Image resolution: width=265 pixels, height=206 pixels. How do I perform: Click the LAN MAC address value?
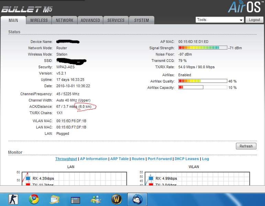71,127
